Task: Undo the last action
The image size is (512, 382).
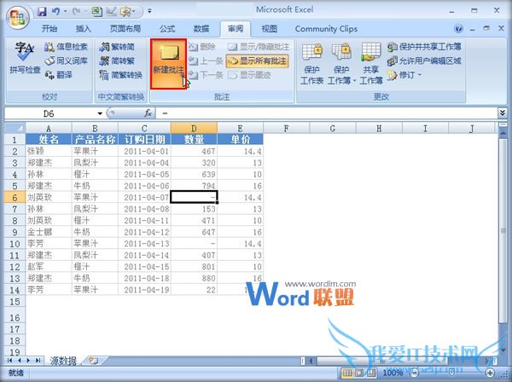Action: point(55,11)
